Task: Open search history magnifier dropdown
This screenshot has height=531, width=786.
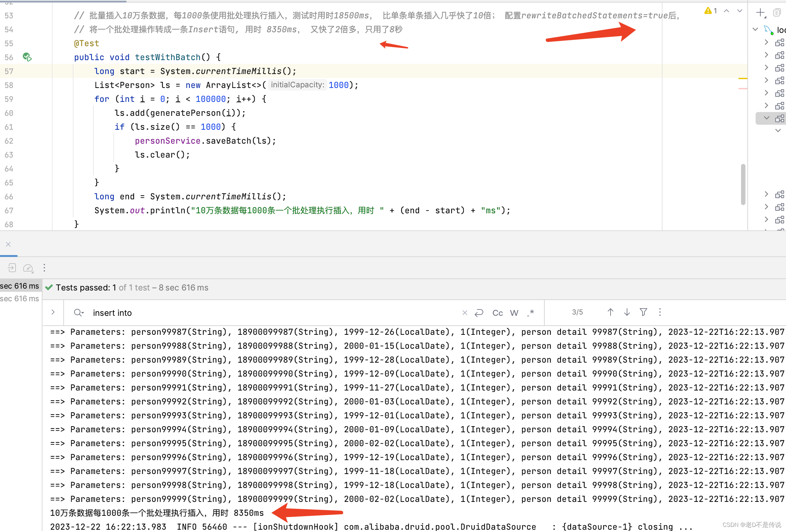Action: pyautogui.click(x=79, y=312)
